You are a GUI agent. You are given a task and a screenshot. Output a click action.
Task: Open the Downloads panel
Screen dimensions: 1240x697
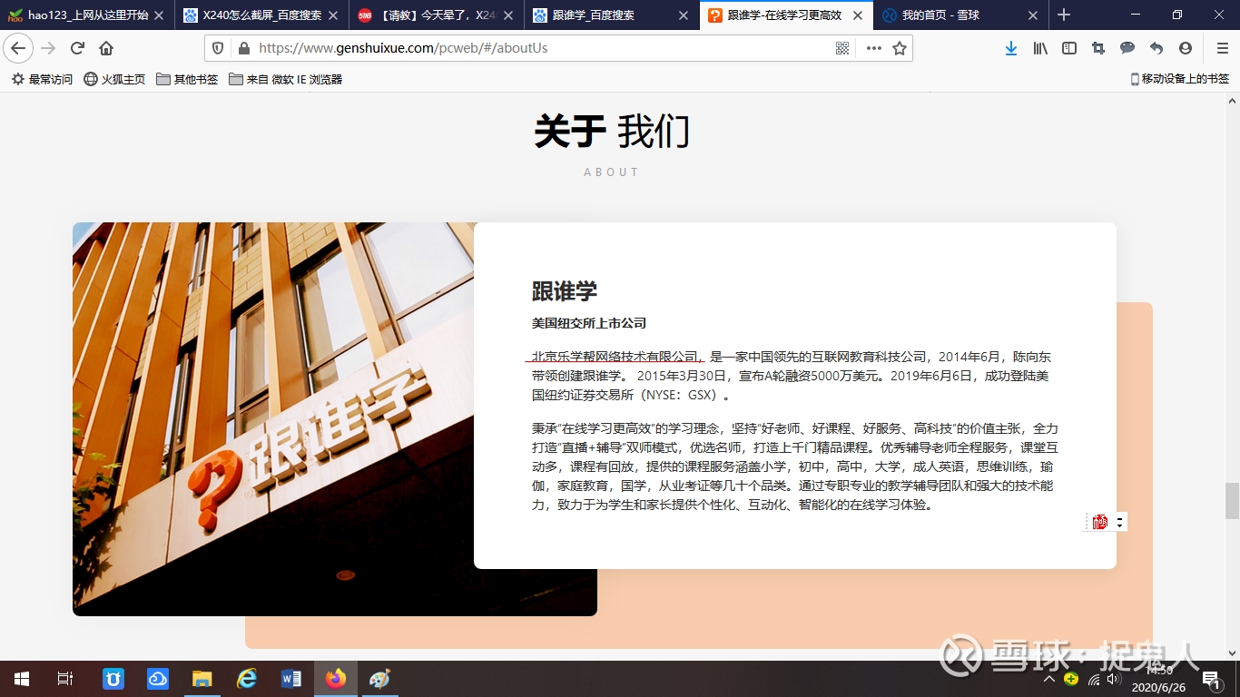click(x=1011, y=48)
